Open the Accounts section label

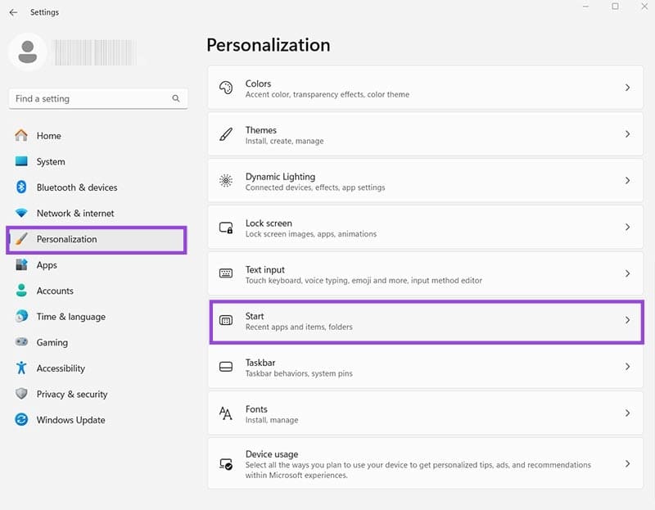point(55,291)
